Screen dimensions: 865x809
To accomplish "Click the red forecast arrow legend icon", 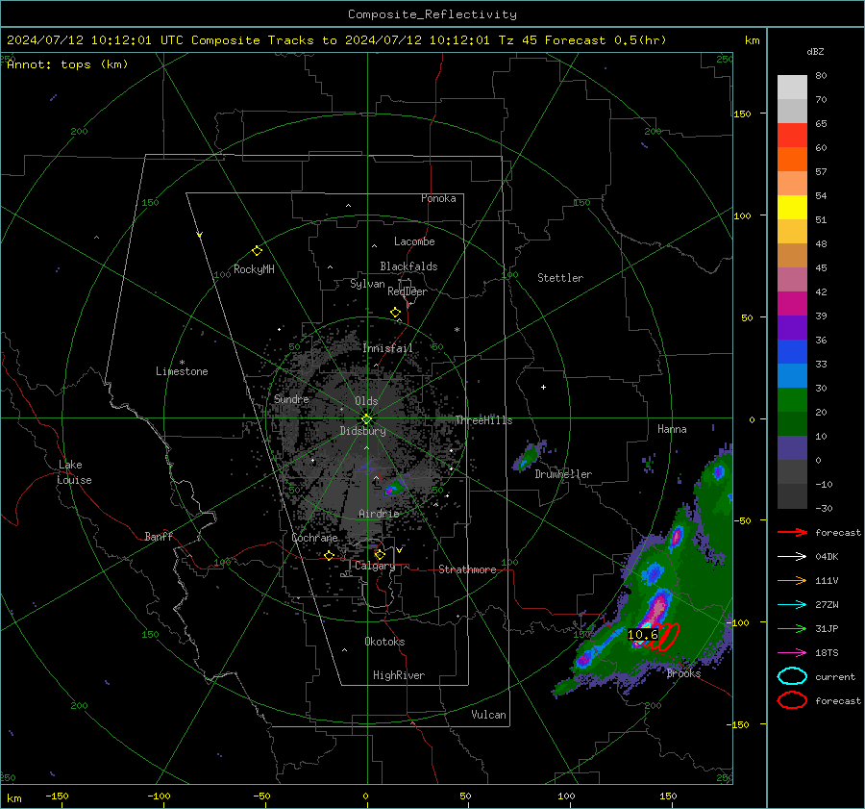I will pyautogui.click(x=792, y=532).
